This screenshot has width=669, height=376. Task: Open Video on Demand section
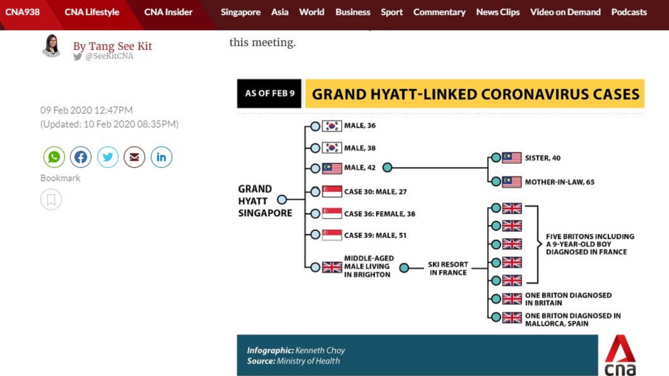pos(565,12)
